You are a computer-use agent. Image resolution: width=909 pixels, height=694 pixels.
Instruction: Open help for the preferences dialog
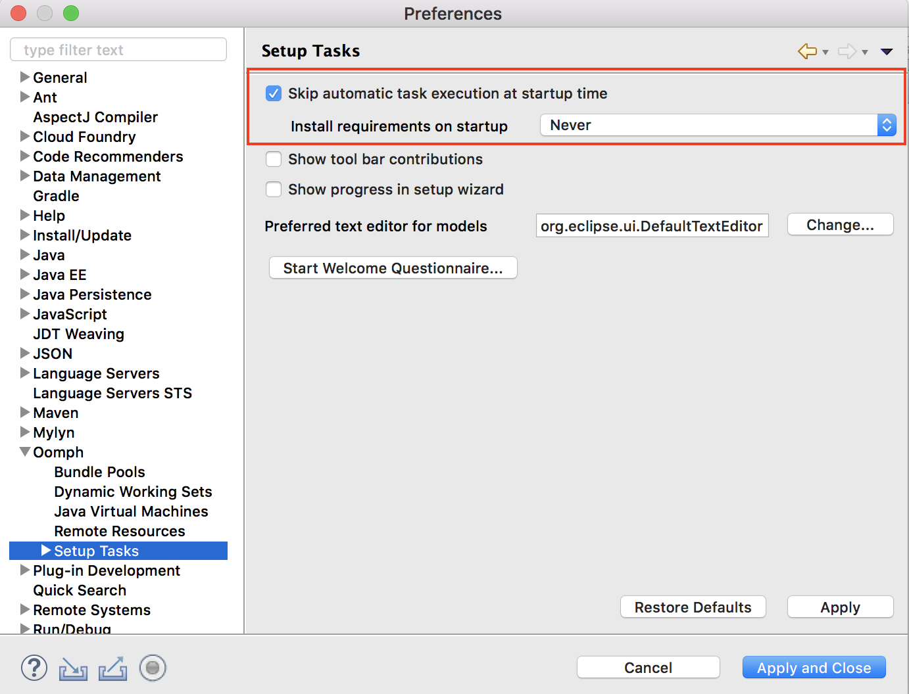pos(34,668)
